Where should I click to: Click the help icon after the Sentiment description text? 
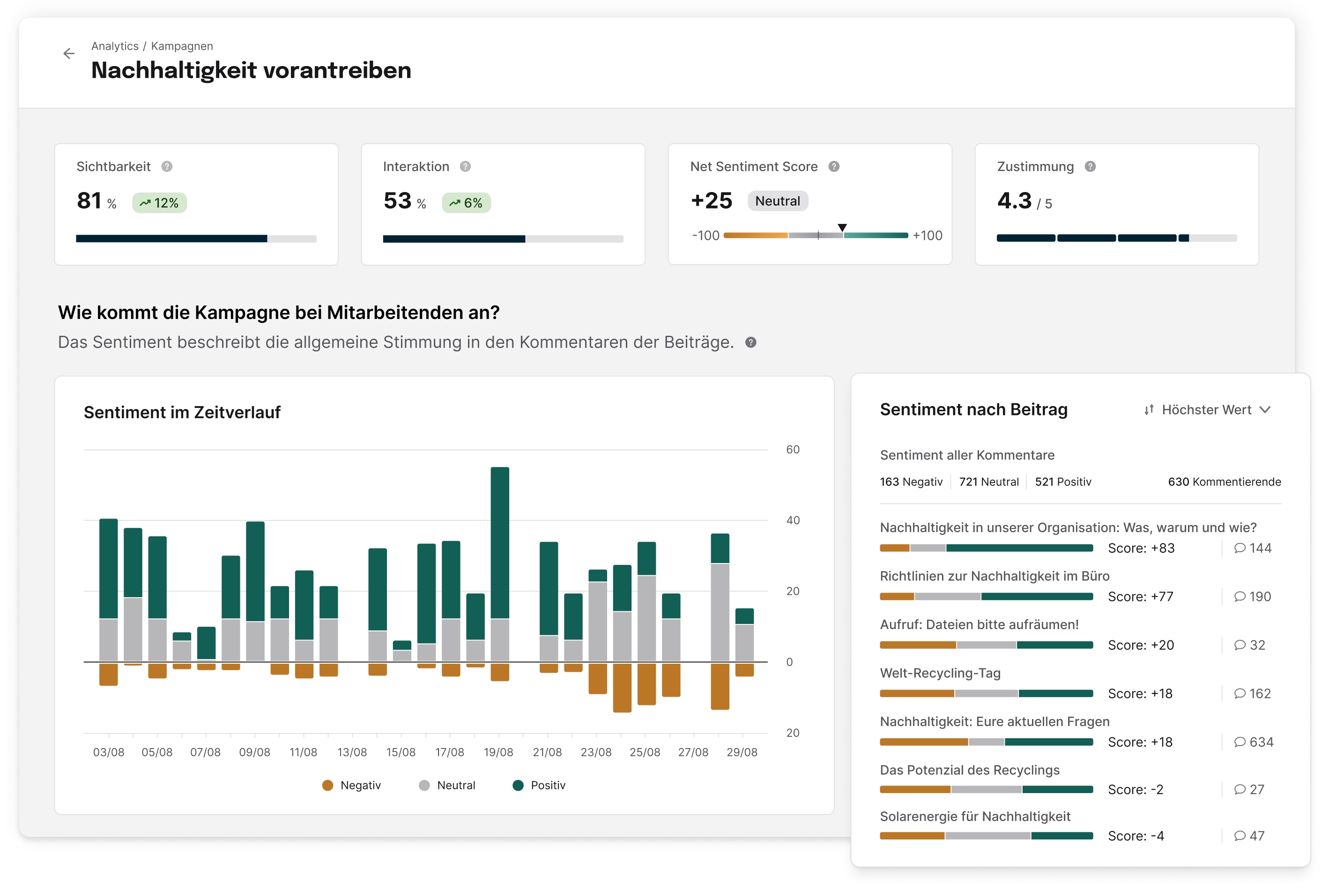751,342
